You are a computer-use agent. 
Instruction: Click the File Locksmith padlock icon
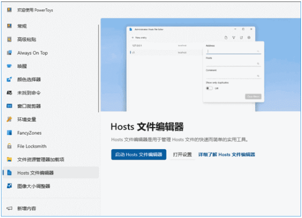[x=9, y=146]
